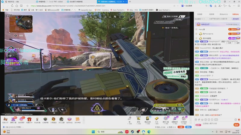Reload the Douyu page
The image size is (241, 135).
click(x=12, y=6)
